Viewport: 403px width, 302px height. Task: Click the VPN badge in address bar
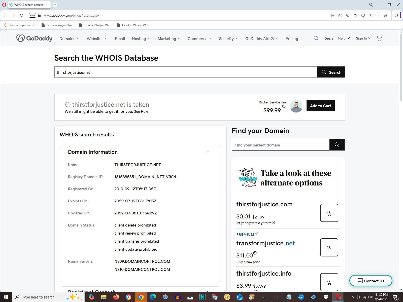pos(32,15)
